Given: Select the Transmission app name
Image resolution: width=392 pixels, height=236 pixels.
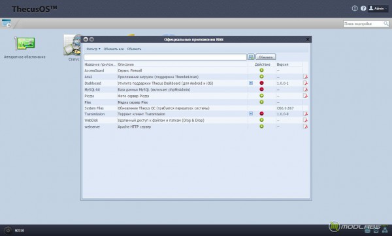Looking at the screenshot, I should coord(94,114).
